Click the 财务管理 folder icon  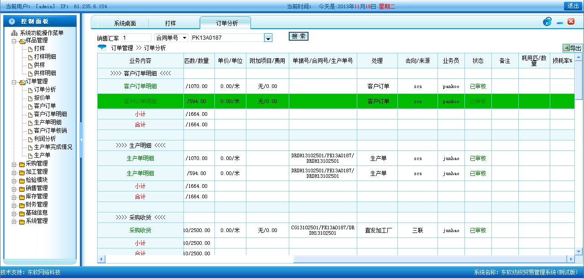22,205
